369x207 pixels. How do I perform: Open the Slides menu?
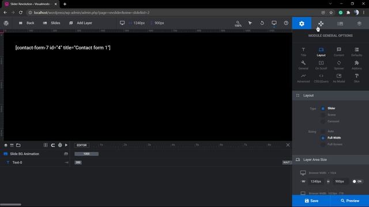coord(51,23)
